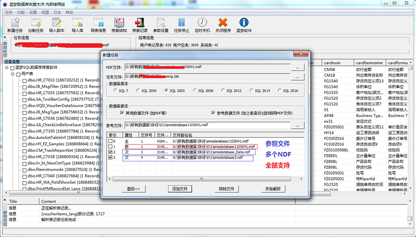Collapse the 蓝梦SQL数据库修复软件 tree node
This screenshot has width=416, height=237.
point(6,68)
